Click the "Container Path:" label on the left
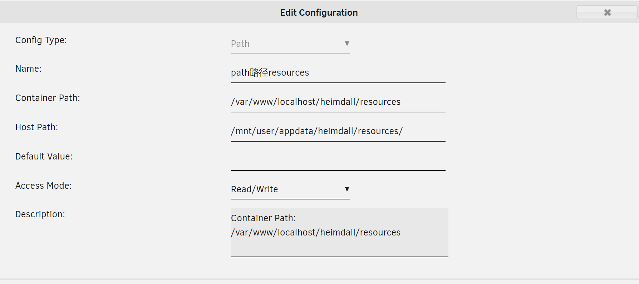Viewport: 639px width, 284px height. point(48,98)
